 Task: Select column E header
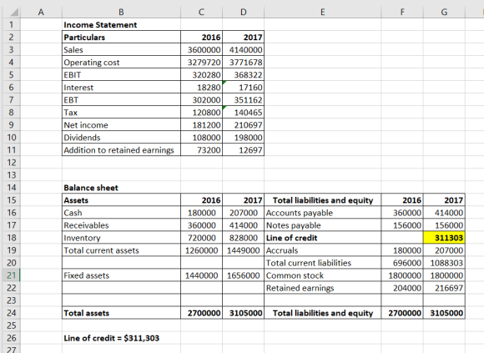click(323, 12)
